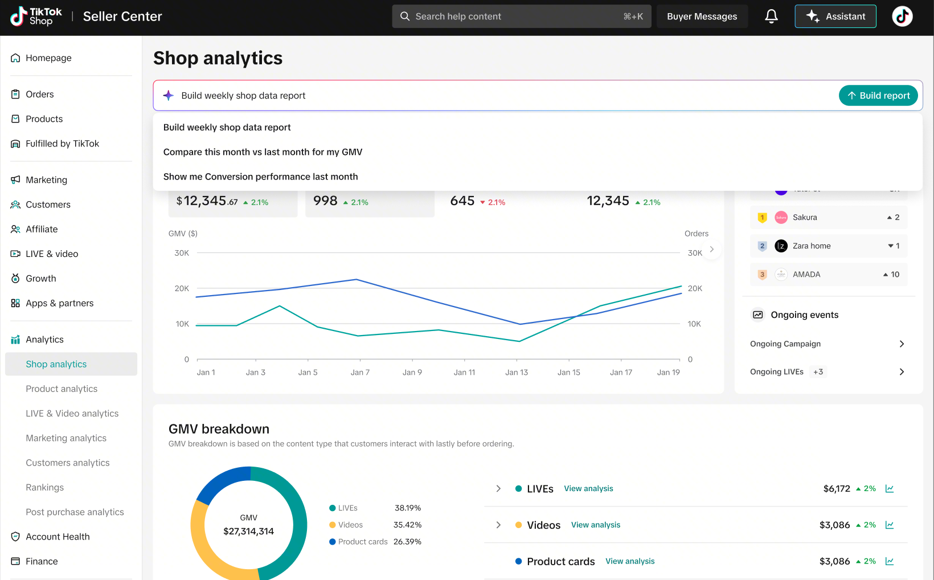
Task: Open Rankings submenu item
Action: tap(71, 488)
